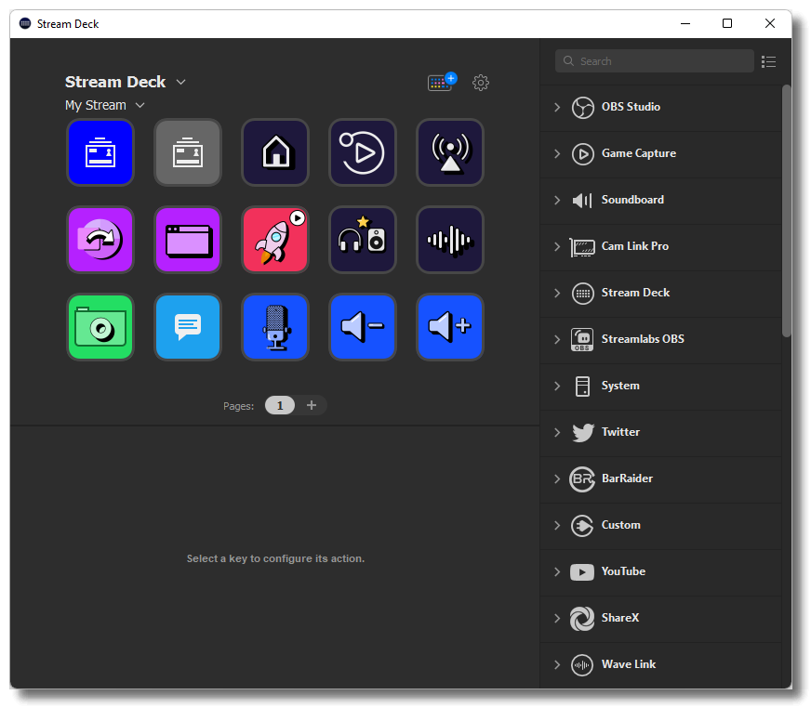Select the chat message key
Image resolution: width=811 pixels, height=708 pixels.
pos(188,327)
